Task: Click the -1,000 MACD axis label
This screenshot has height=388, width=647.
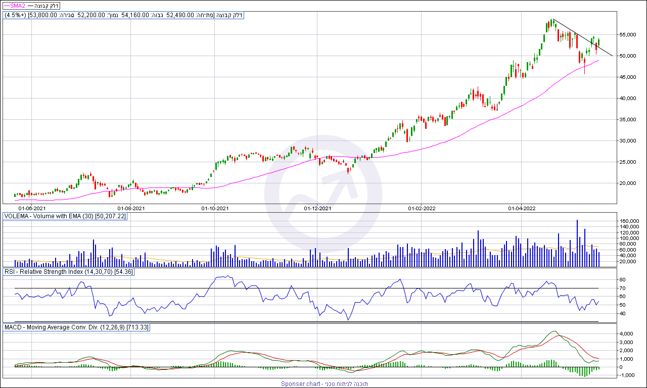Action: pos(627,375)
